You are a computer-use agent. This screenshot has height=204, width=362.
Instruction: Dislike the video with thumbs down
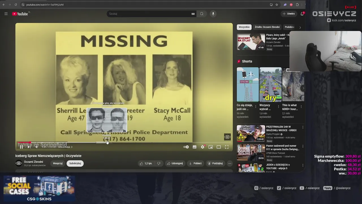pos(159,163)
